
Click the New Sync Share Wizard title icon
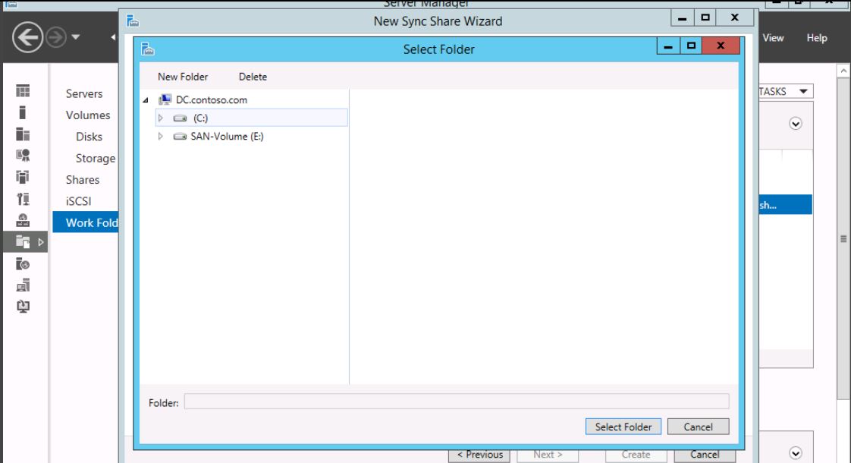click(133, 21)
